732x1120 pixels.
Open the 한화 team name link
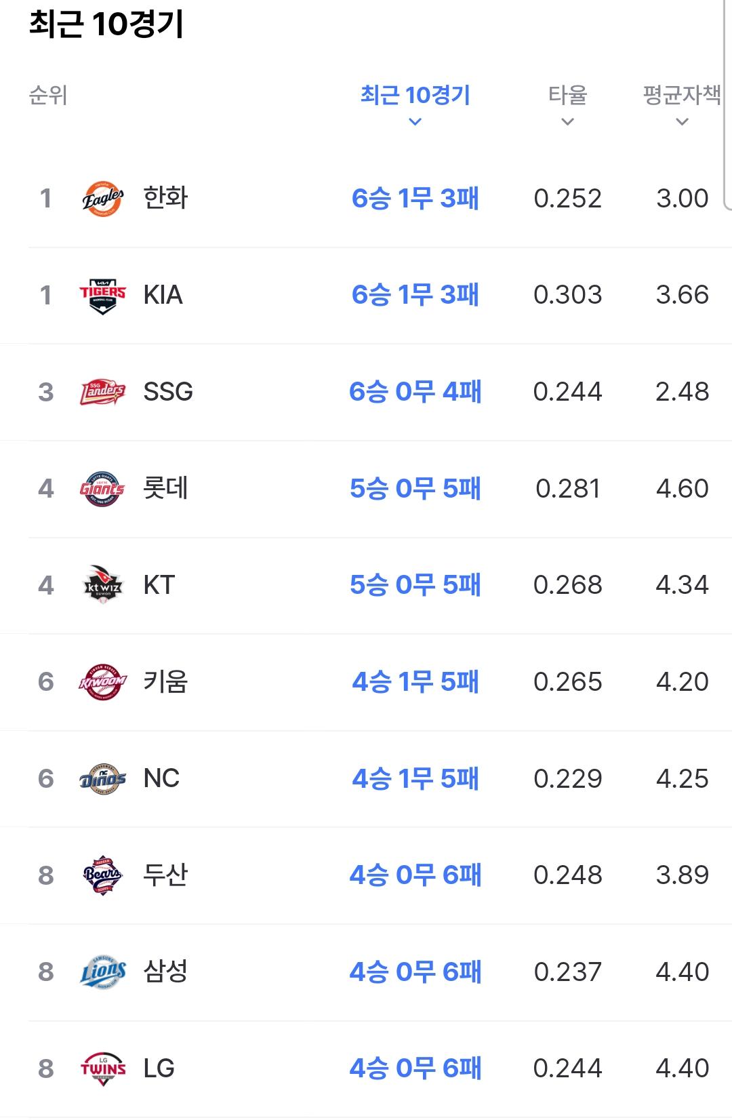coord(165,198)
